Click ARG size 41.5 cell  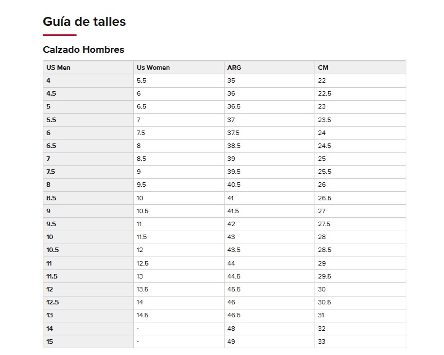(x=233, y=211)
